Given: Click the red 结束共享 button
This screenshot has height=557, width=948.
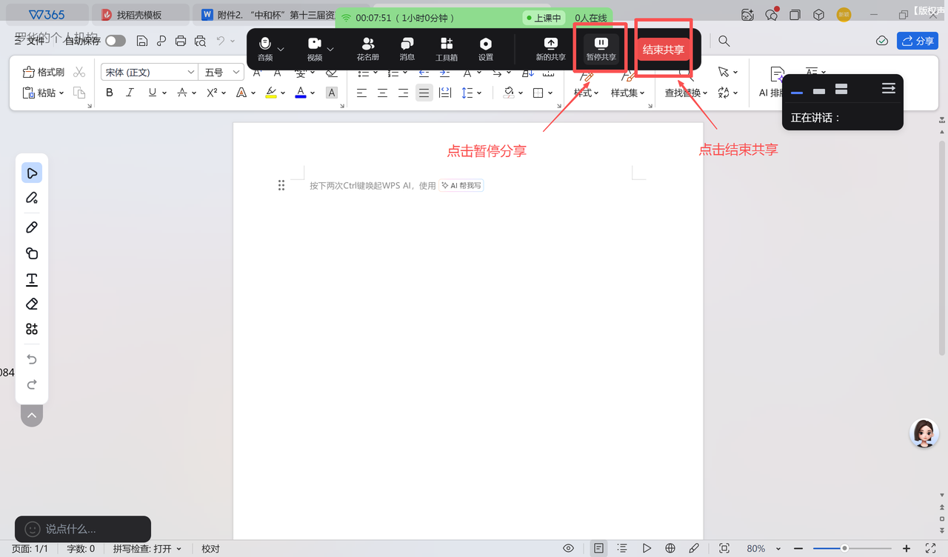Looking at the screenshot, I should coord(663,50).
